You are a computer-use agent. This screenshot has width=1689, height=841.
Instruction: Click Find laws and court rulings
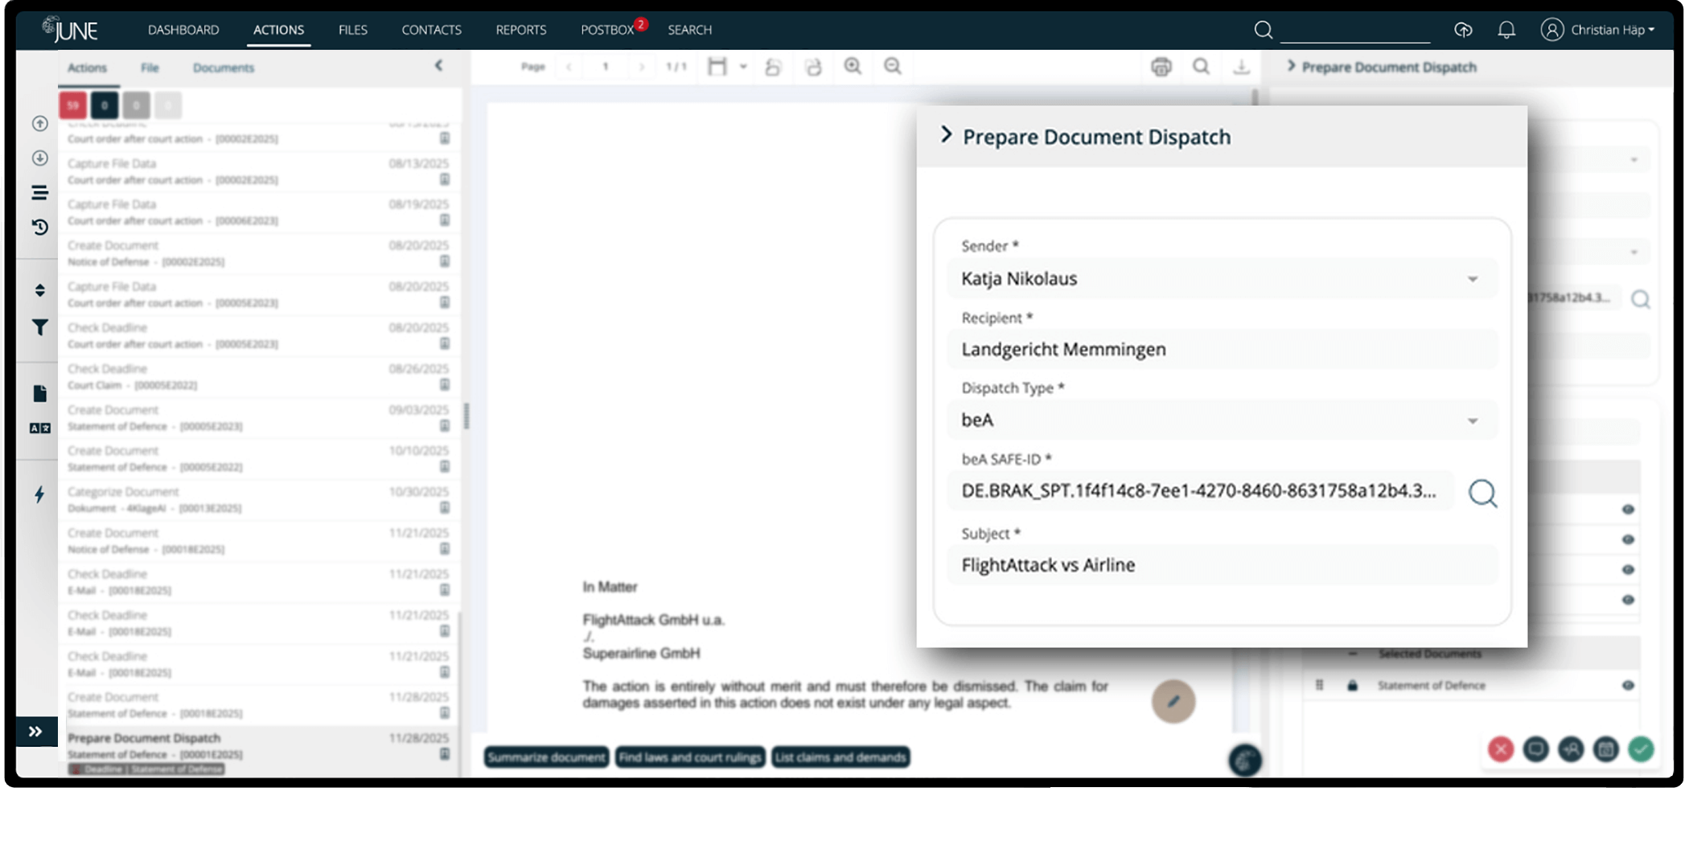689,757
